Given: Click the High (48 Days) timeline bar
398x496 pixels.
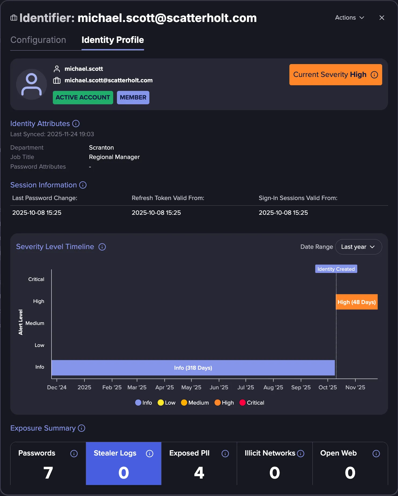Looking at the screenshot, I should [x=357, y=302].
